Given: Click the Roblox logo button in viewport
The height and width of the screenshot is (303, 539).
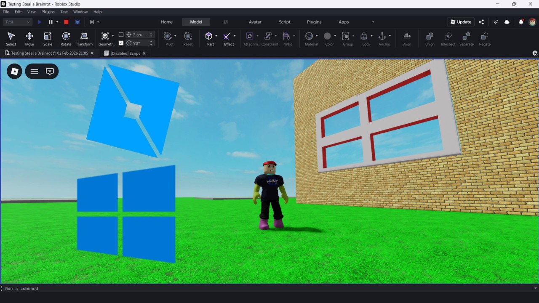Looking at the screenshot, I should pos(14,72).
